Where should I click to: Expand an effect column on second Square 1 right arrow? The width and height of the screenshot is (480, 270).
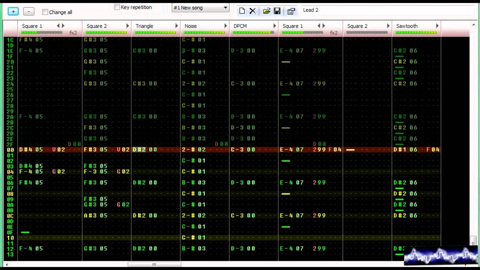(x=324, y=26)
